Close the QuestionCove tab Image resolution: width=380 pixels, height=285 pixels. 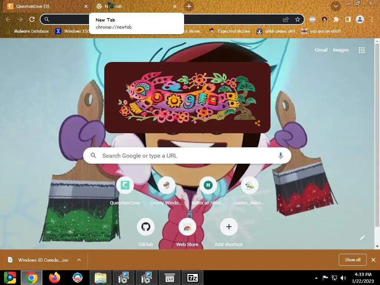tap(86, 6)
